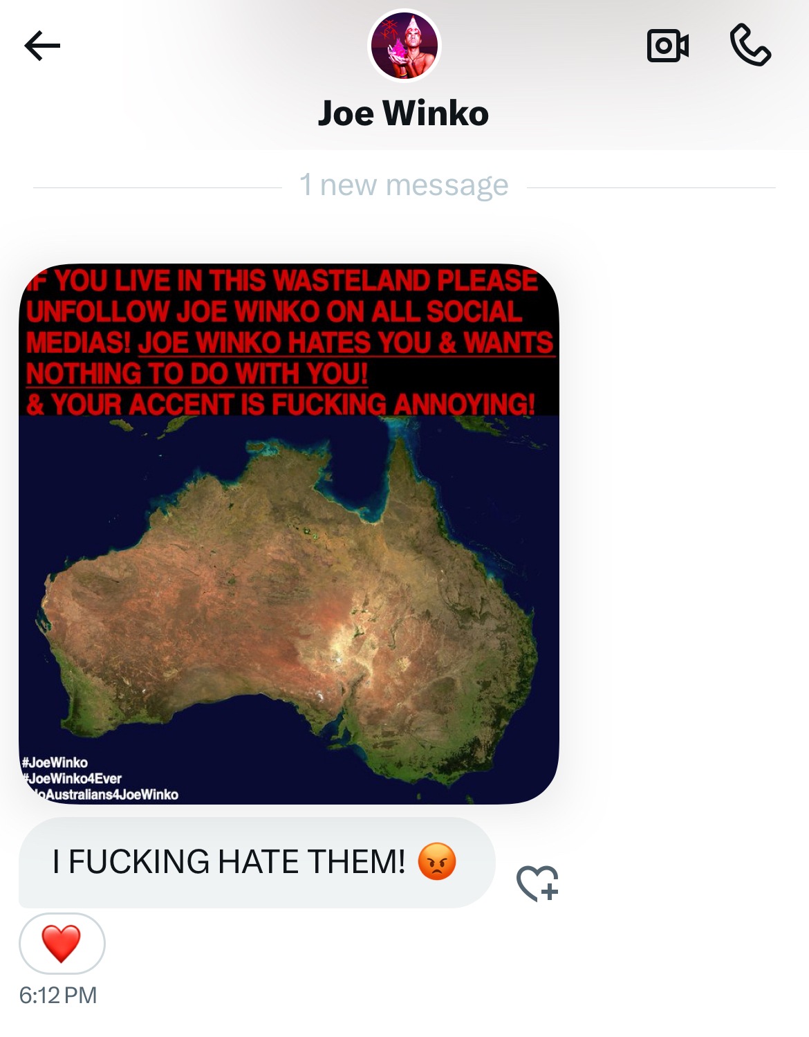Image resolution: width=809 pixels, height=1037 pixels.
Task: Click the NoAustralians4JoeWinko hashtag text
Action: [104, 794]
